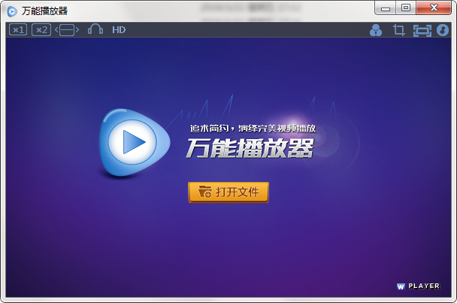Minimize the 万能播放器 window
457x303 pixels.
pos(386,8)
